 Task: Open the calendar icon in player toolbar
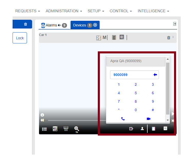point(55,129)
